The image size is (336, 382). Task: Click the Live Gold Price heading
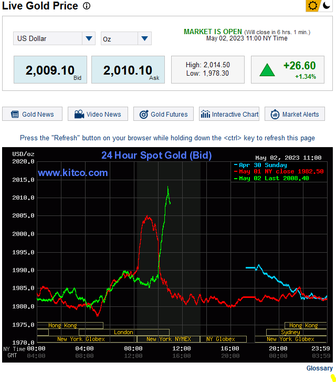[x=40, y=6]
